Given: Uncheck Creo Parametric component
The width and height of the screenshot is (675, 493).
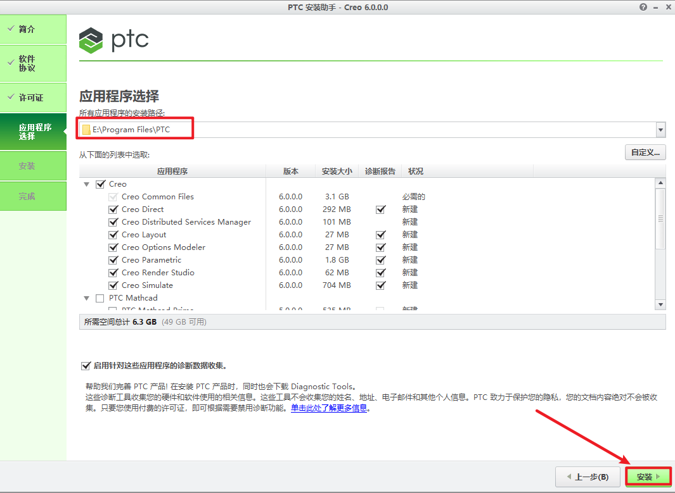Looking at the screenshot, I should pyautogui.click(x=113, y=259).
